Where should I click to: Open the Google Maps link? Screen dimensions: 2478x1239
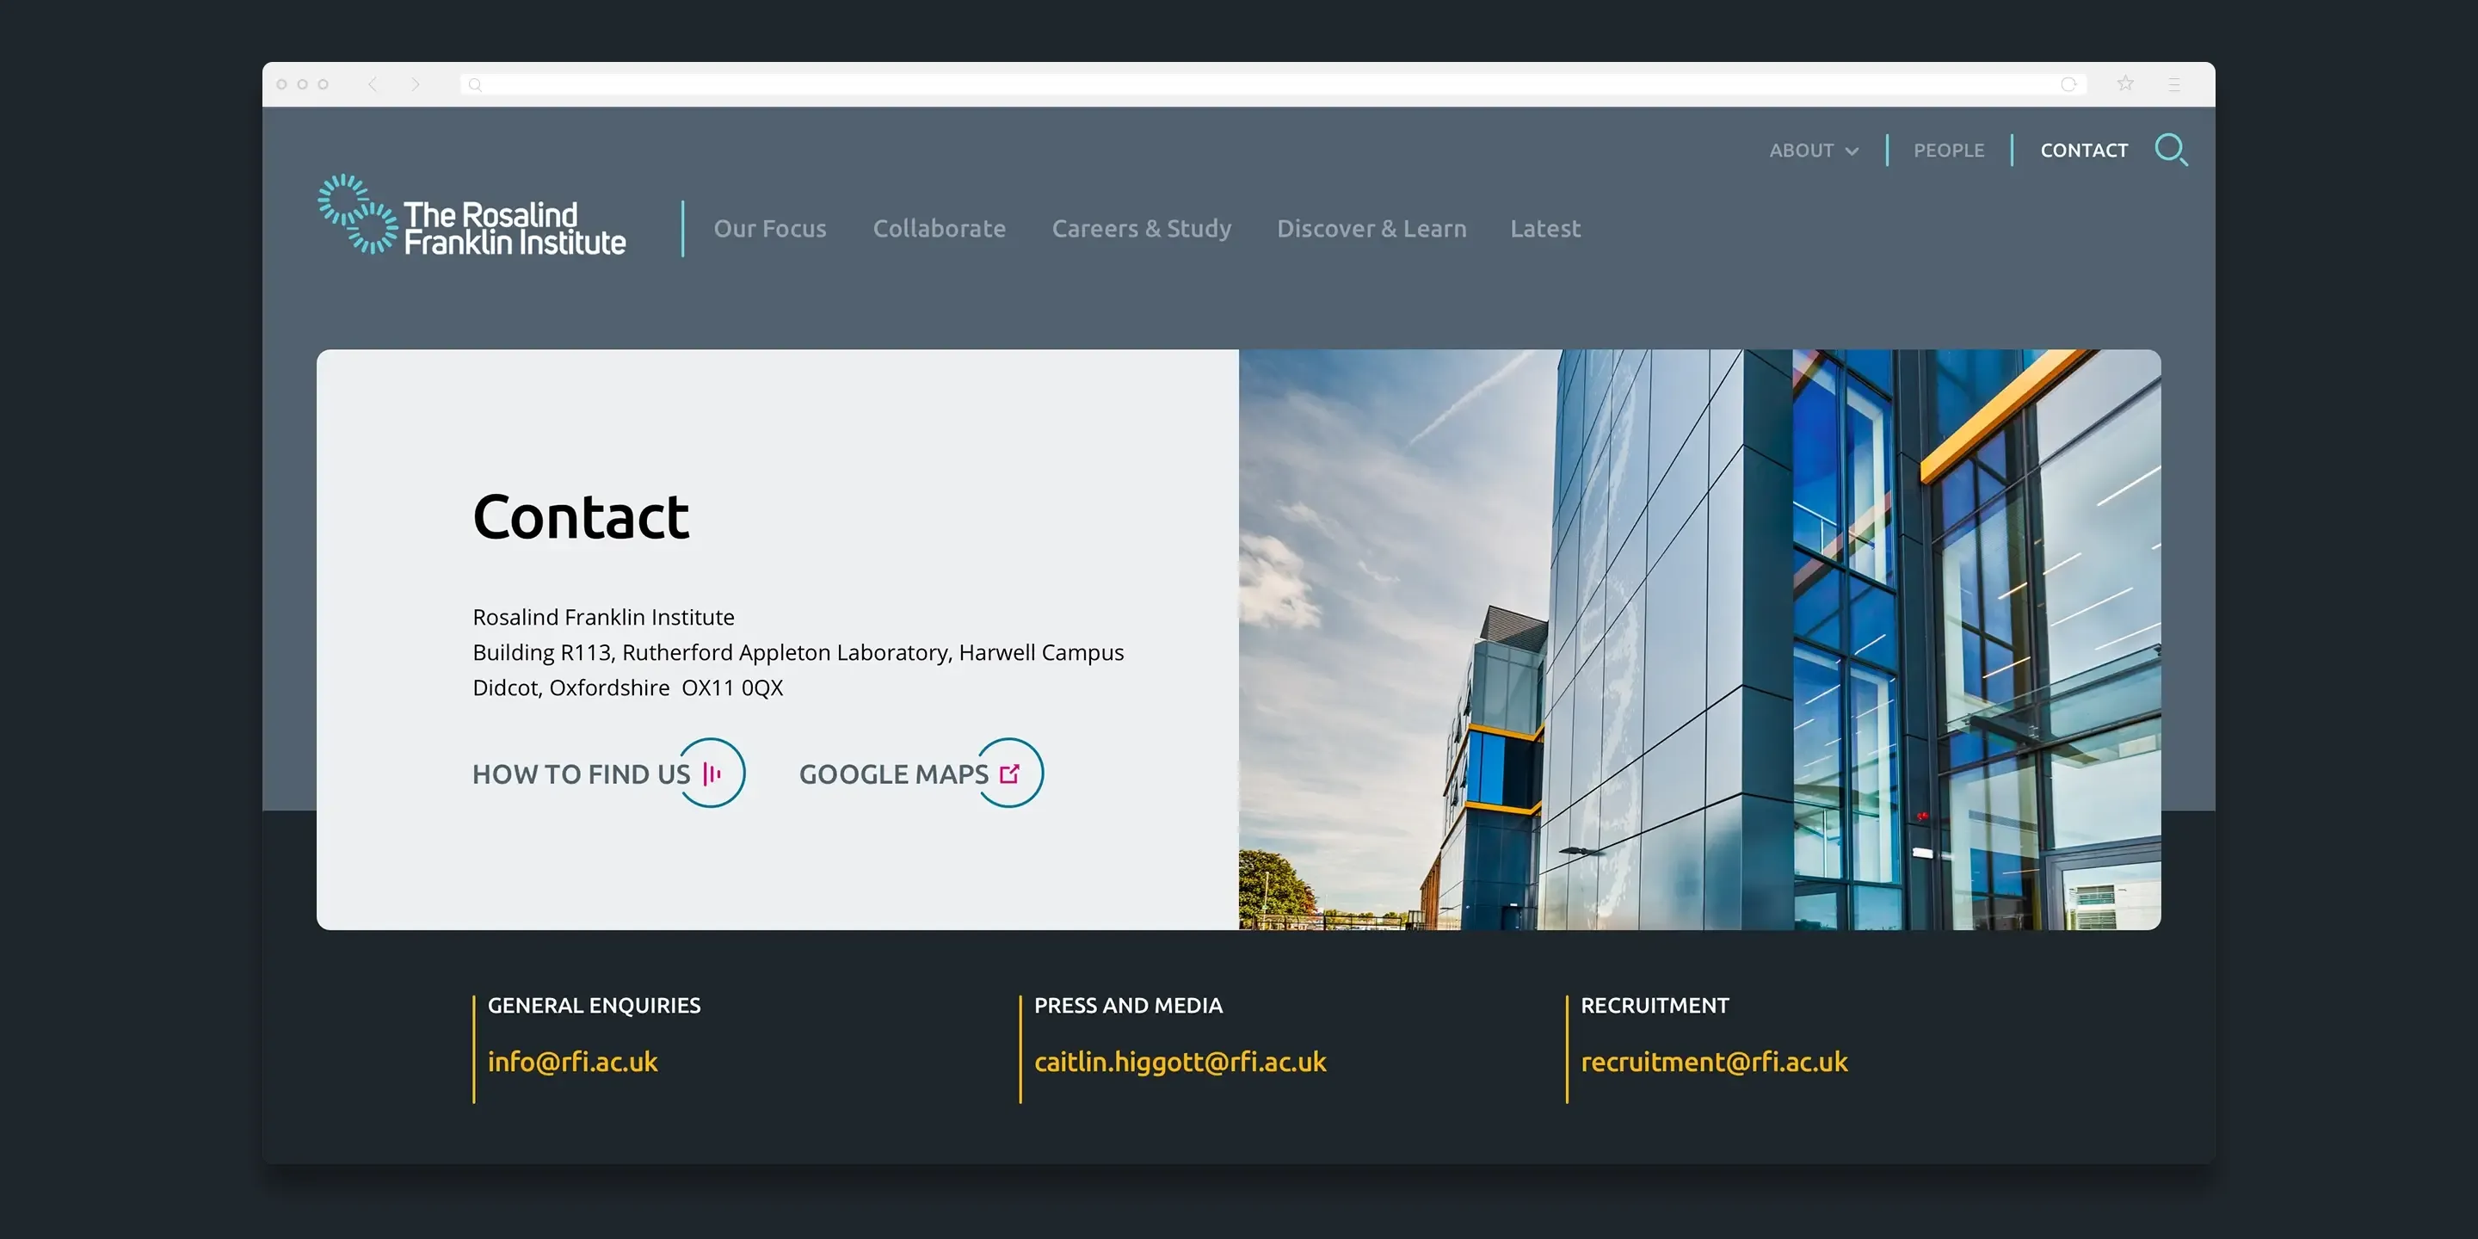pos(894,774)
